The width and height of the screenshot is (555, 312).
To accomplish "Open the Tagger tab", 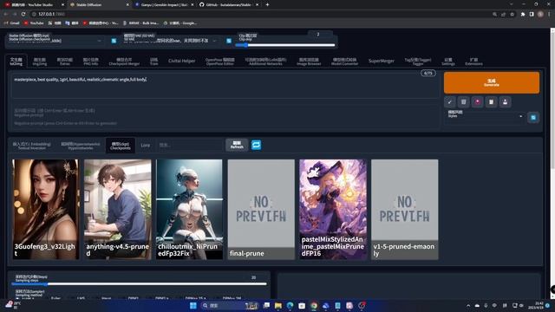I will tap(418, 62).
